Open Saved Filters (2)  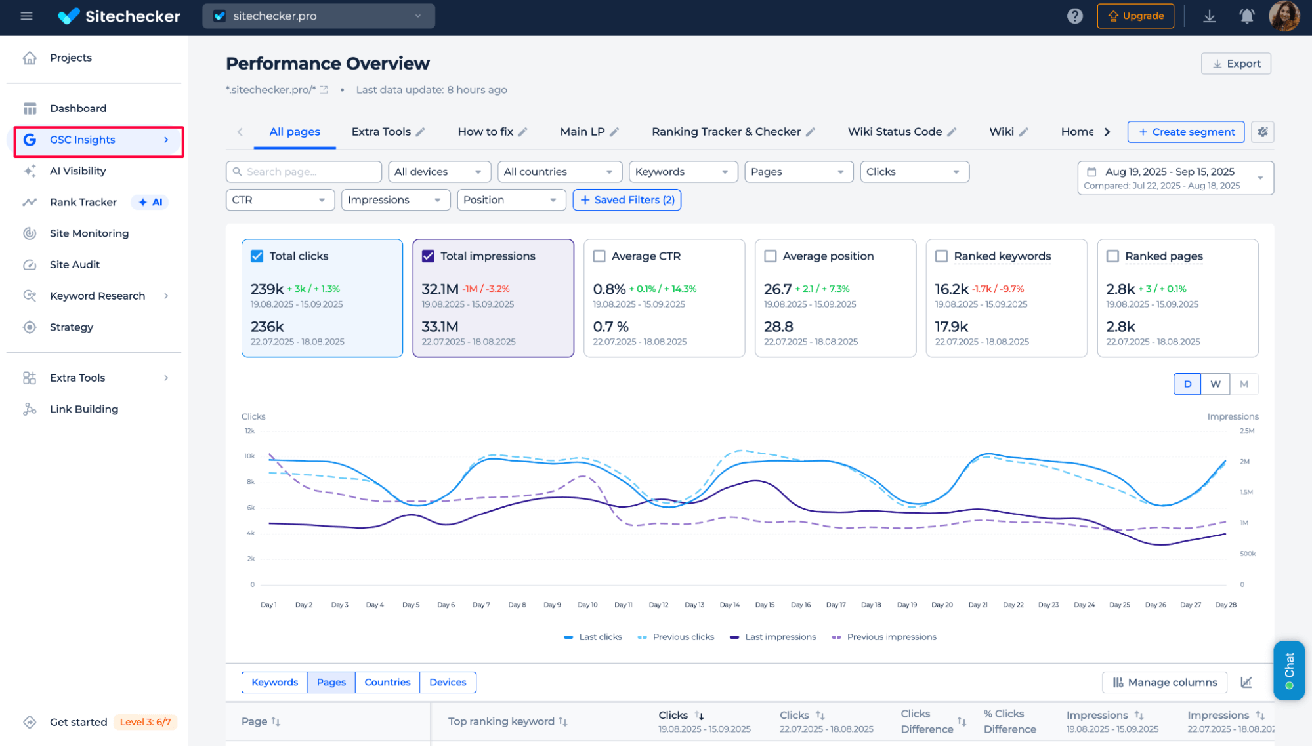pos(627,200)
